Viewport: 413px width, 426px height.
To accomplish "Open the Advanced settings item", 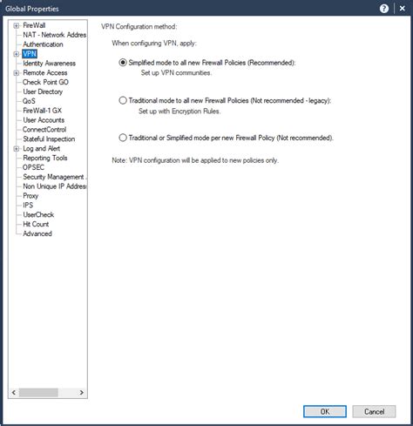I will [37, 233].
